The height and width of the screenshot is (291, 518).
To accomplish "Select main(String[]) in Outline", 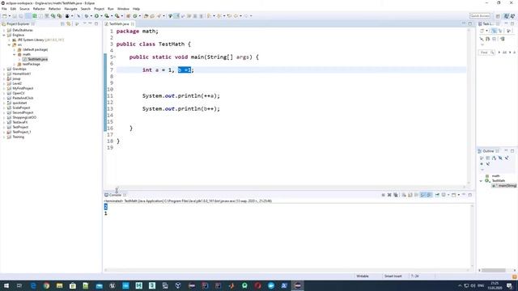I will 504,186.
